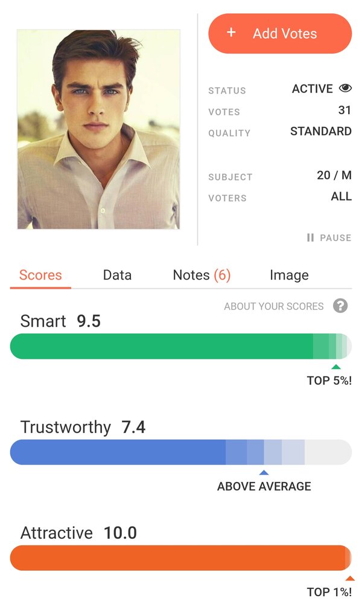This screenshot has height=604, width=362.
Task: Switch to the Data tab
Action: 117,275
